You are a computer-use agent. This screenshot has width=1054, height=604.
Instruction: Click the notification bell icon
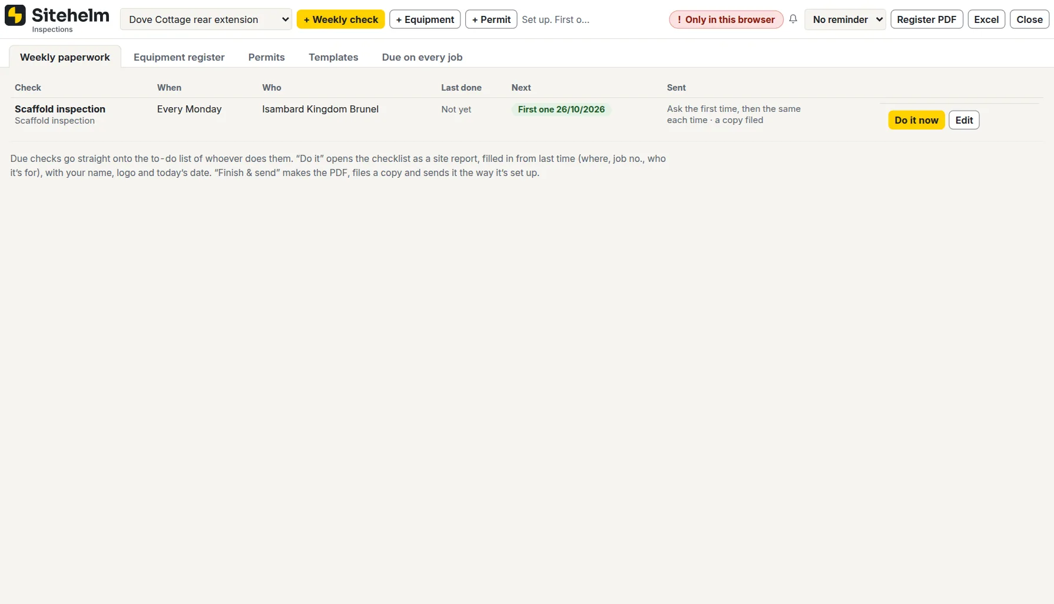coord(793,19)
